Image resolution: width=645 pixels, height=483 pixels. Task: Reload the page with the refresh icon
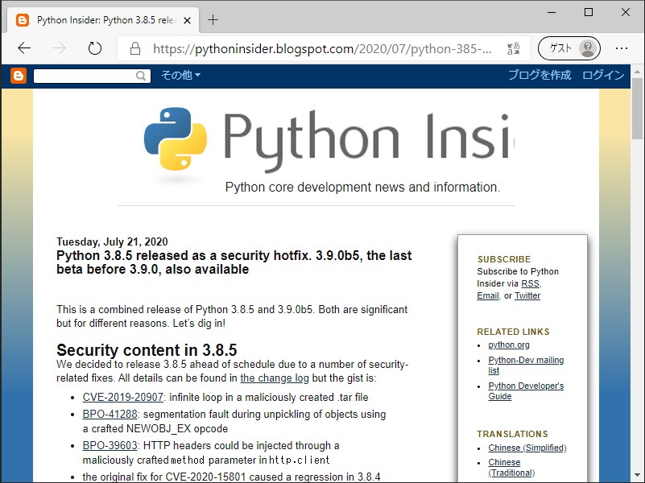pos(94,48)
